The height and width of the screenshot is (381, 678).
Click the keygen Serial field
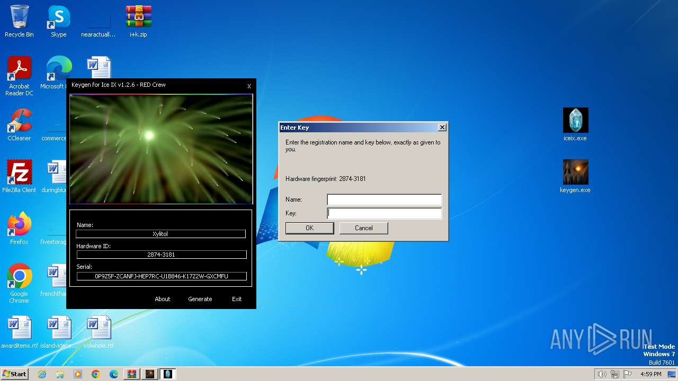click(162, 276)
